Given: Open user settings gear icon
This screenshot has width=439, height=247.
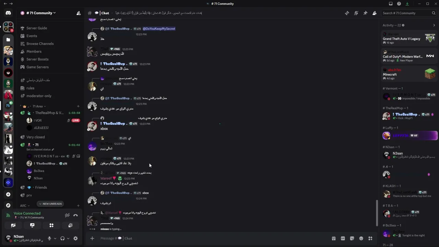Looking at the screenshot, I should [75, 238].
